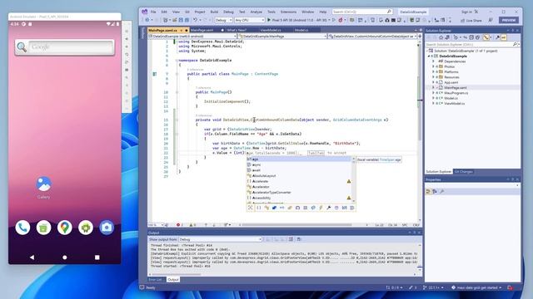
Task: Open the Maps app in emulator dock
Action: tap(65, 228)
